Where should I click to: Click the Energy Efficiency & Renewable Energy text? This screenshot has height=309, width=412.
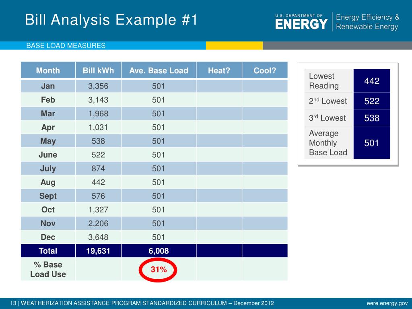[x=368, y=22]
